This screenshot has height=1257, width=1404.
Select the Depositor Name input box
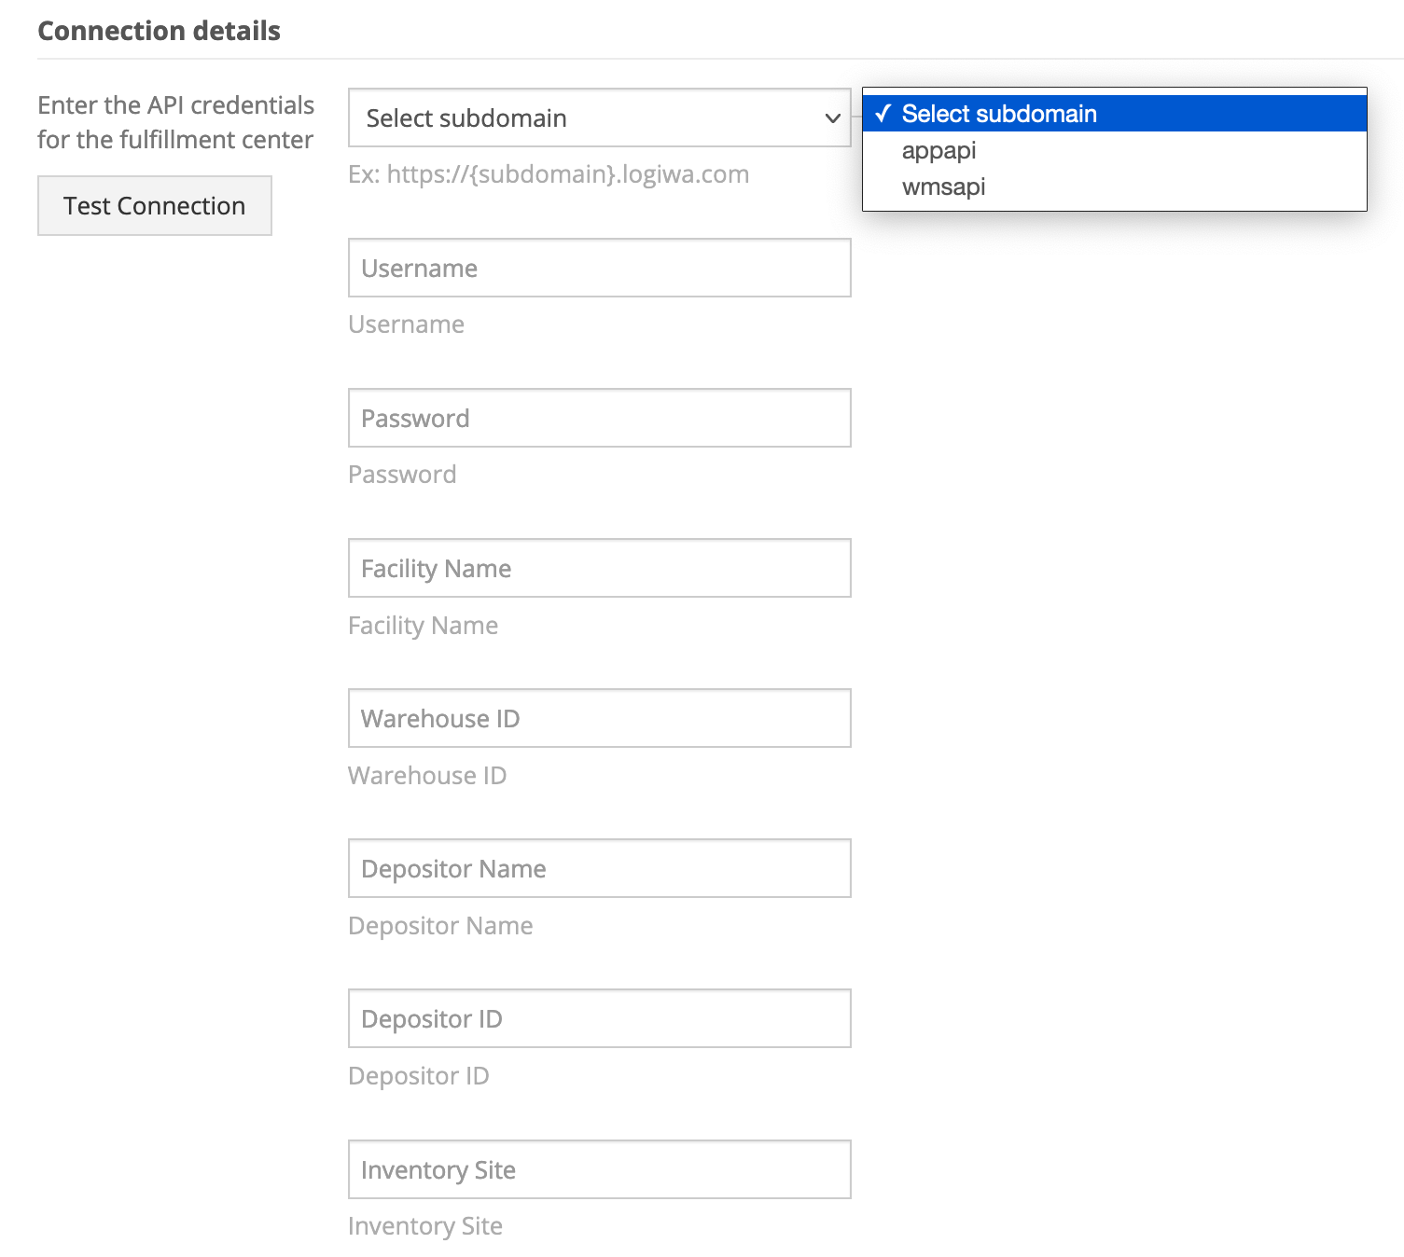[599, 868]
